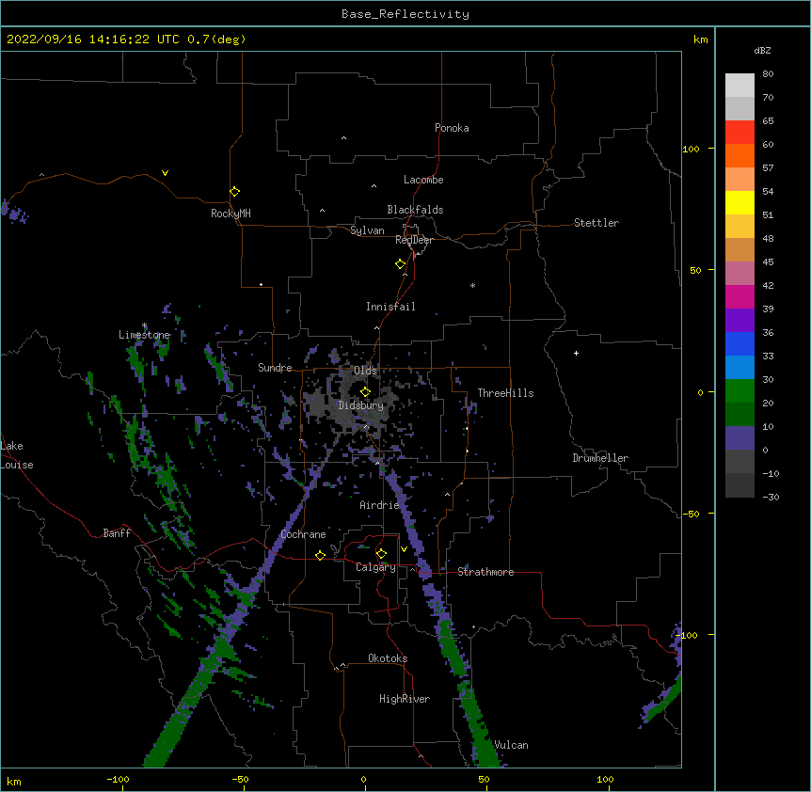
Task: Select the Banff label
Action: [x=117, y=533]
